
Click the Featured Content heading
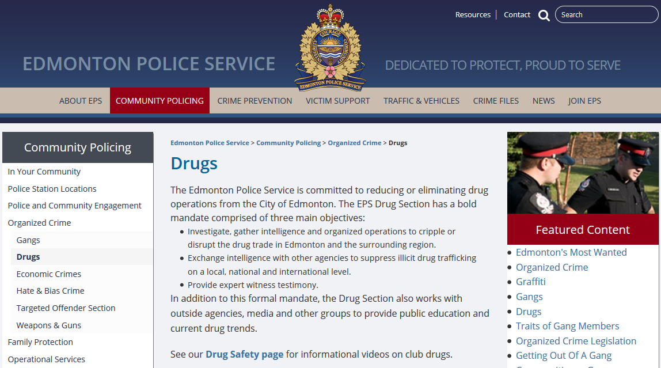[x=583, y=230]
